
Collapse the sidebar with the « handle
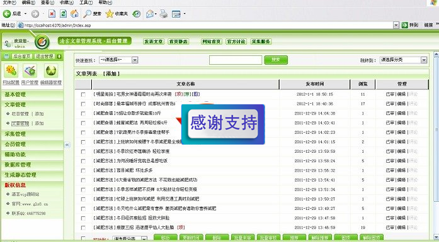click(x=67, y=145)
